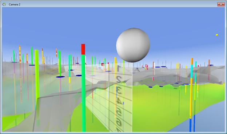Select the tall green borehole column in the foreground
227x134 pixels.
(84, 93)
